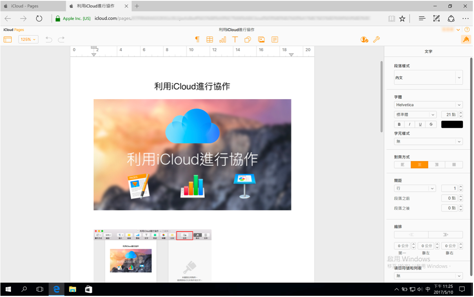
Task: Redo the last edit
Action: coord(61,40)
